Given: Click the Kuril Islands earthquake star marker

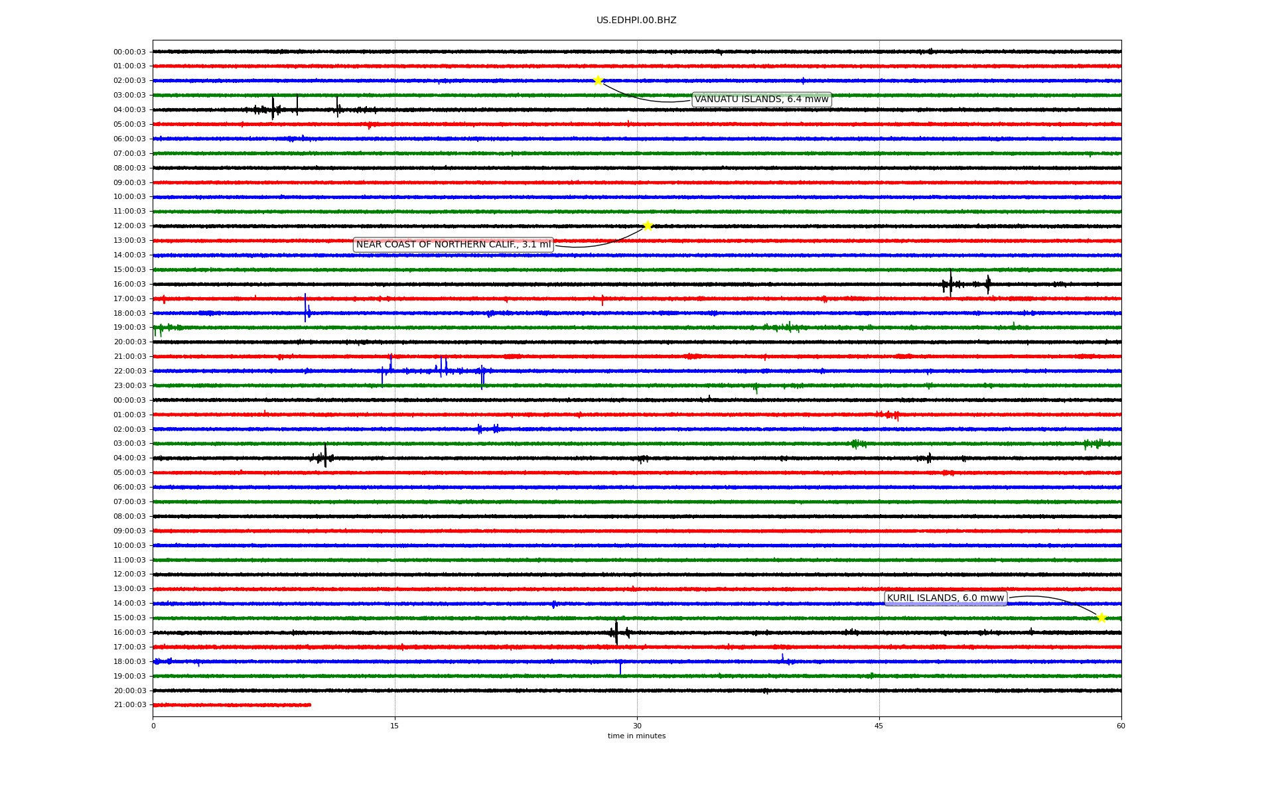Looking at the screenshot, I should [x=1101, y=618].
